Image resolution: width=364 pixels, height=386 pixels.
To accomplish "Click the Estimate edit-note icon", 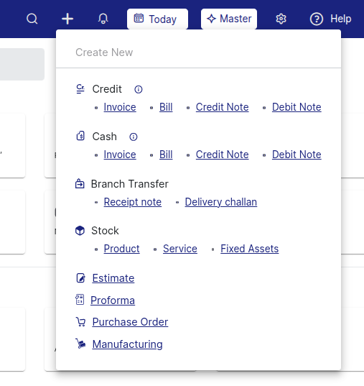I will point(80,278).
